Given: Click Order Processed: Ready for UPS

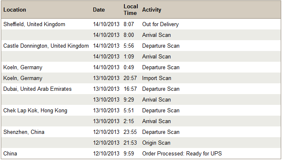Looking at the screenshot, I should (182, 153).
